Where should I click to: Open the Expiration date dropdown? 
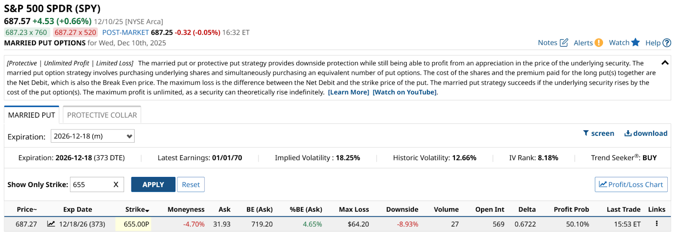pos(93,136)
